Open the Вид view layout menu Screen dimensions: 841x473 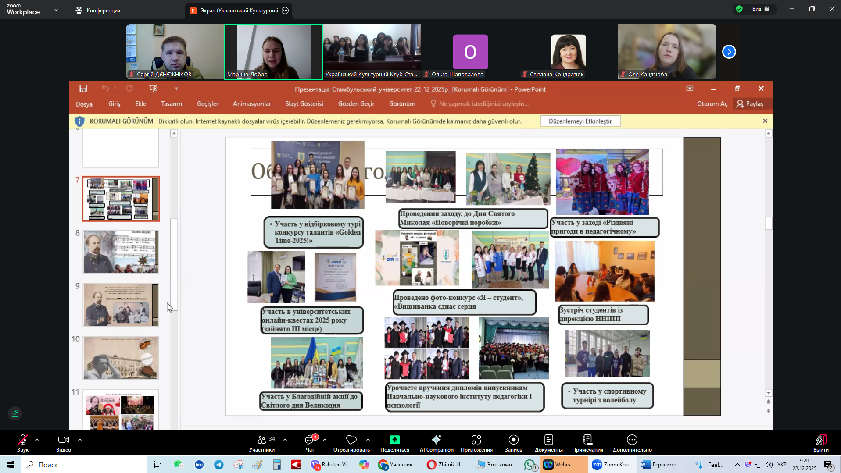(x=760, y=9)
